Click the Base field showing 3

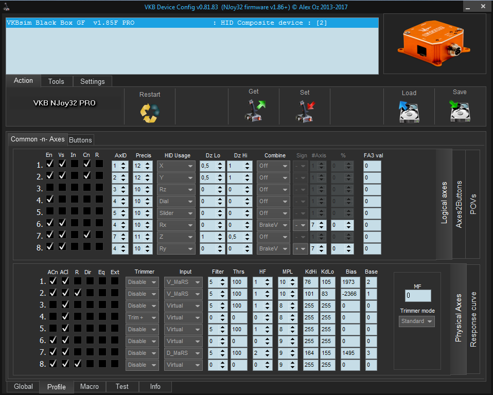point(372,353)
